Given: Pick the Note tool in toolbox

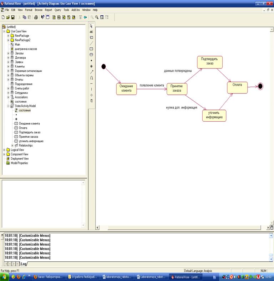Looking at the screenshot, I should tap(91, 37).
